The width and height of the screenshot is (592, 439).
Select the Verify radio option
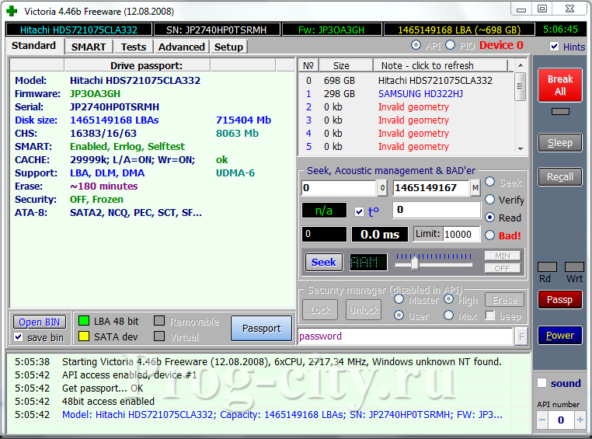[490, 200]
